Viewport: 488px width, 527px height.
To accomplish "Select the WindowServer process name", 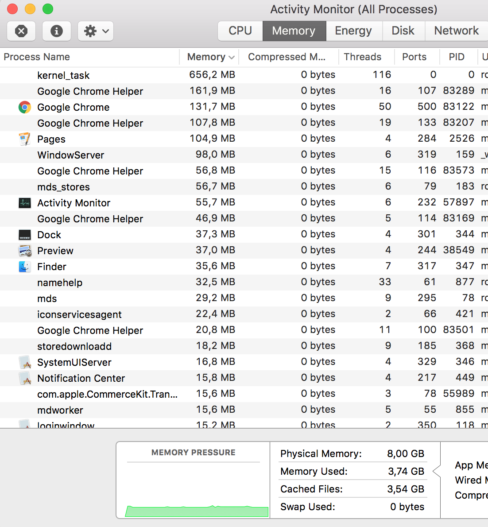I will [x=70, y=155].
